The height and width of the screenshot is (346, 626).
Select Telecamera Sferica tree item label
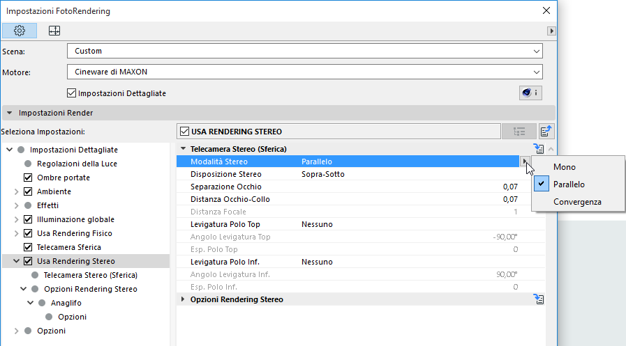(x=68, y=247)
